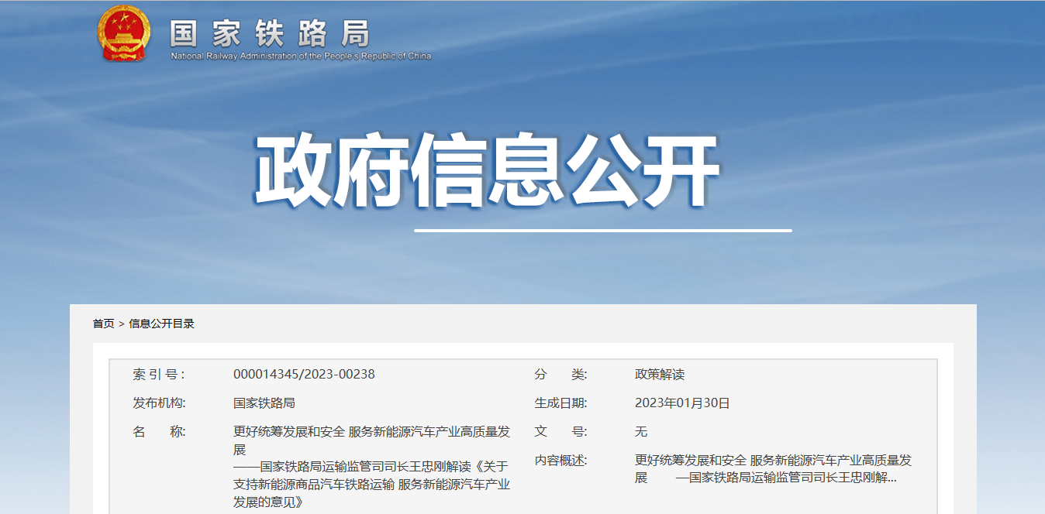The height and width of the screenshot is (514, 1045).
Task: Select the date 2023年01月30日
Action: pyautogui.click(x=682, y=403)
